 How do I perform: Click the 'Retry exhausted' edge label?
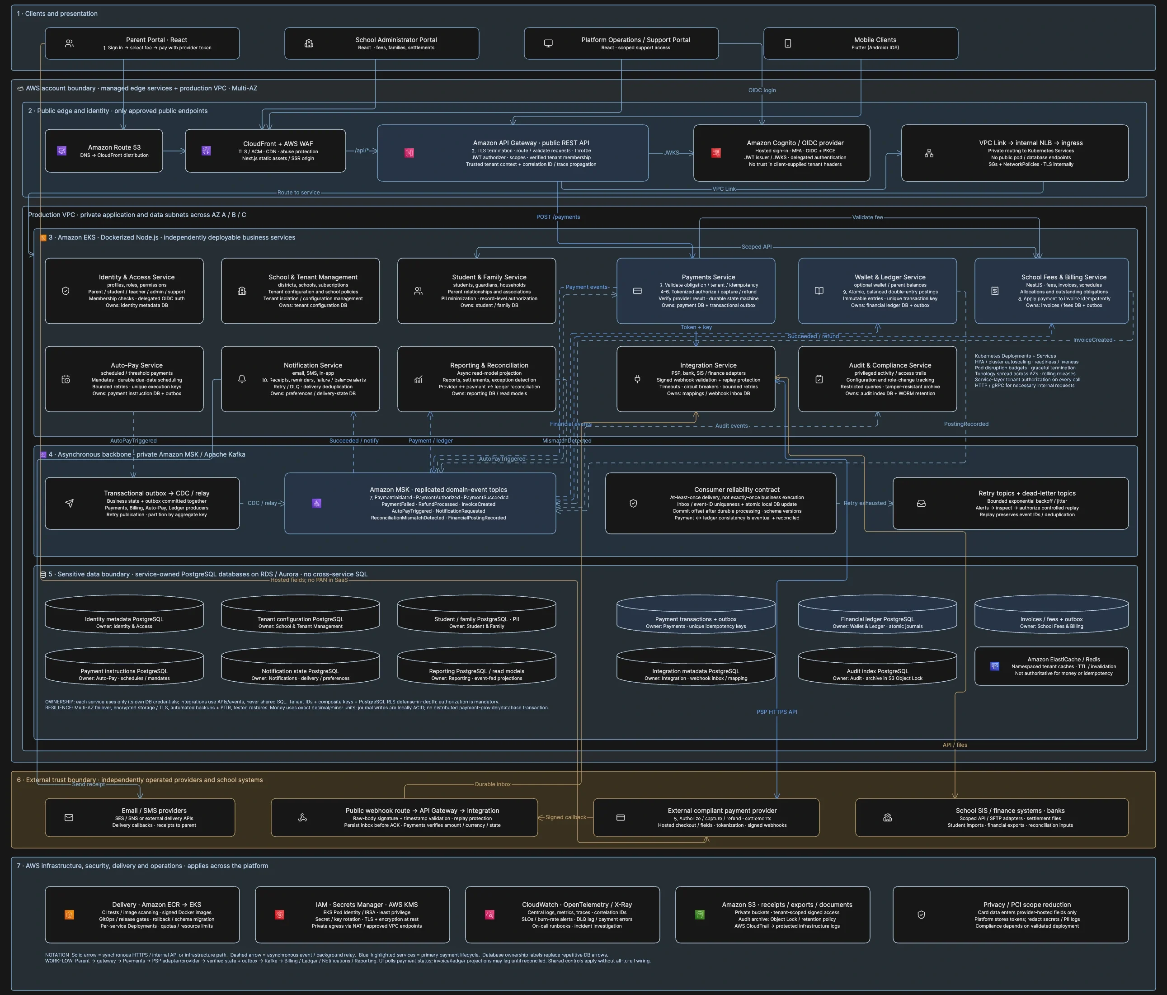[x=865, y=503]
